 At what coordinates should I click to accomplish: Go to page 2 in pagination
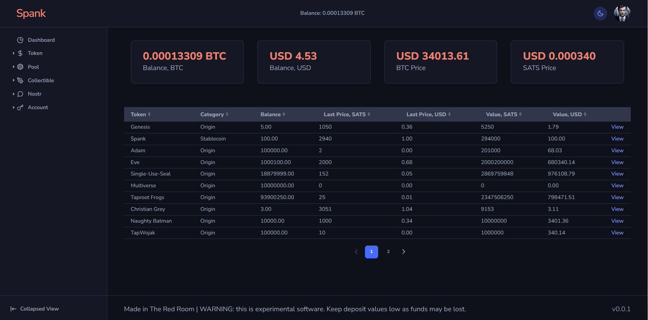[388, 251]
